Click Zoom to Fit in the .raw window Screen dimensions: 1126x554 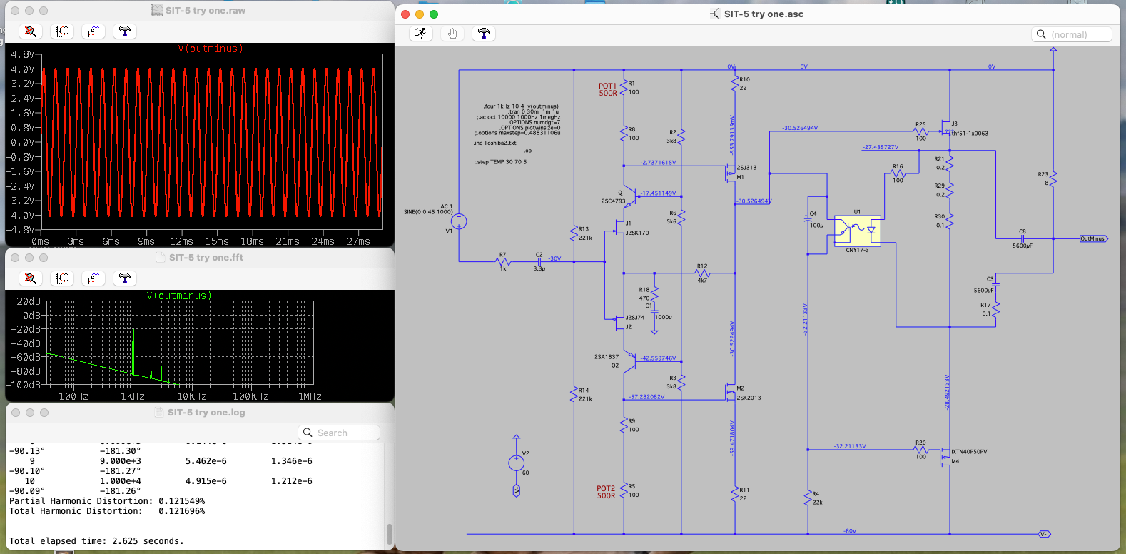click(30, 31)
